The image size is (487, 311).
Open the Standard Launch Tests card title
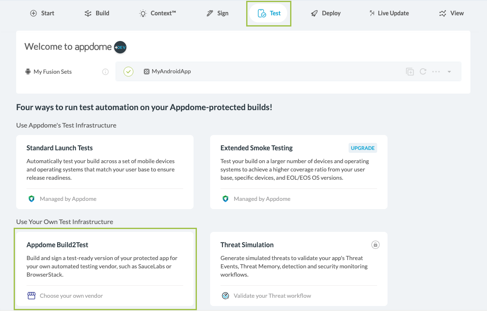60,148
